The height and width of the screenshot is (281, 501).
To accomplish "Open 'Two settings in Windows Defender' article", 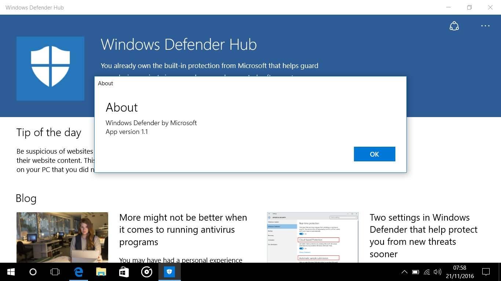I will tap(424, 236).
